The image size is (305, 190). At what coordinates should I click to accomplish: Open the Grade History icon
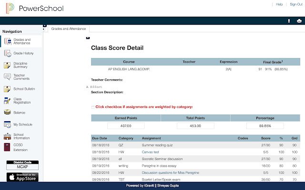[8, 53]
